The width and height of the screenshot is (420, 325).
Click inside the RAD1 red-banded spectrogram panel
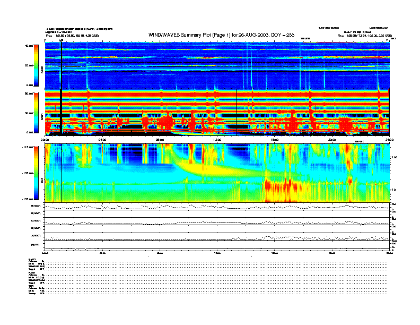click(217, 113)
